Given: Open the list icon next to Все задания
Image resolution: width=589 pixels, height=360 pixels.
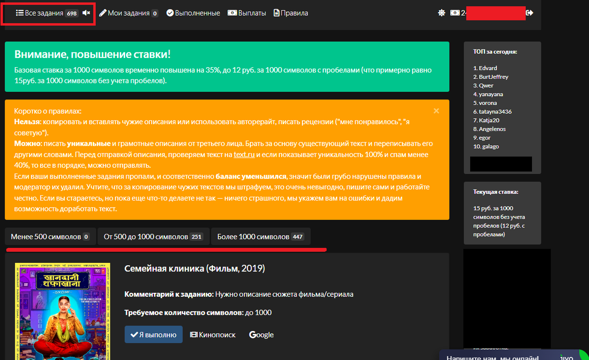Looking at the screenshot, I should coord(19,13).
